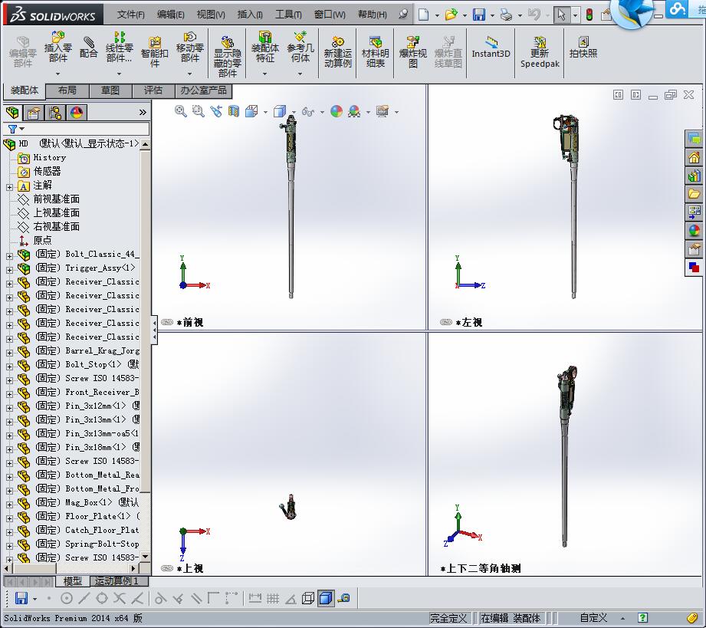Click 在编辑 装配体 status bar label
Viewport: 706px width, 628px height.
click(x=511, y=618)
